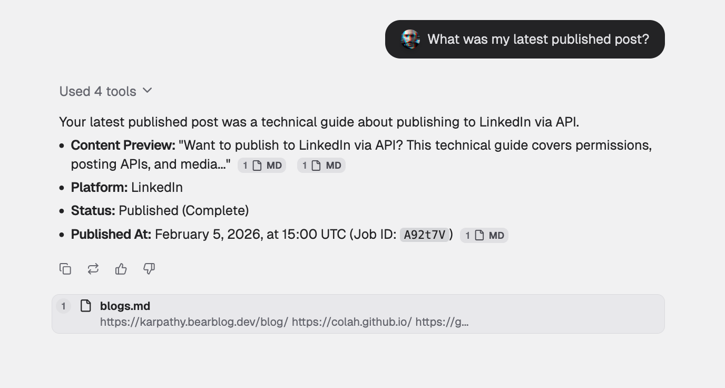Click the chevron next to Used 4 tools
The image size is (725, 388).
click(146, 91)
